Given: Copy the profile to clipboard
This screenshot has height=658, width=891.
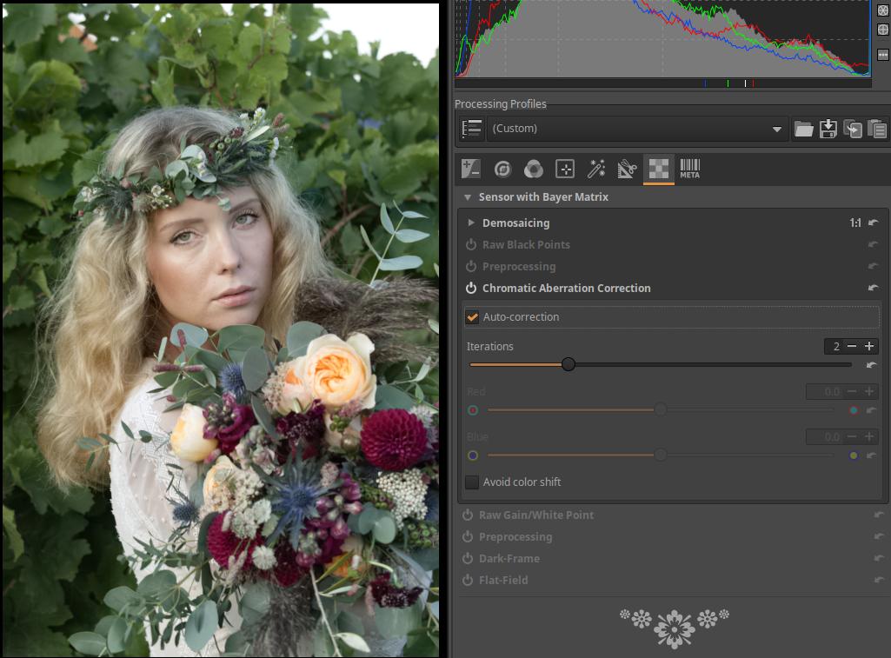Looking at the screenshot, I should 853,129.
